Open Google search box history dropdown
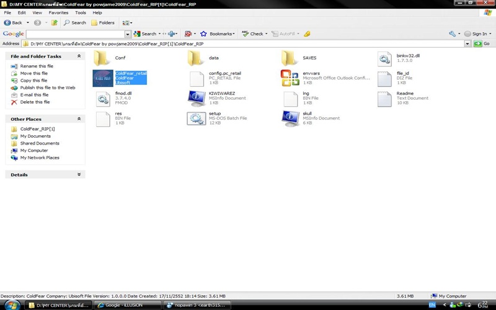 coord(128,34)
